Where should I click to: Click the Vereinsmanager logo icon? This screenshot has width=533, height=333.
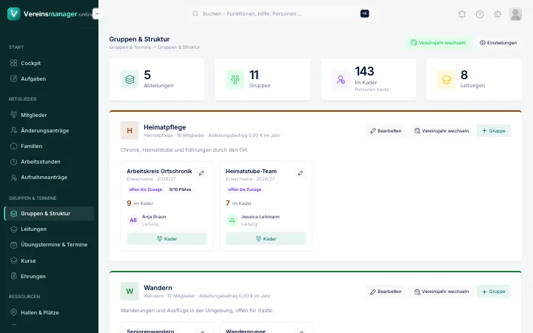pos(13,13)
